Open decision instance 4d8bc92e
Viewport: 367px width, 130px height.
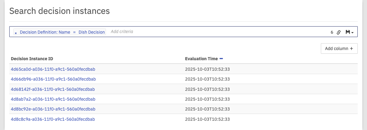coord(53,109)
